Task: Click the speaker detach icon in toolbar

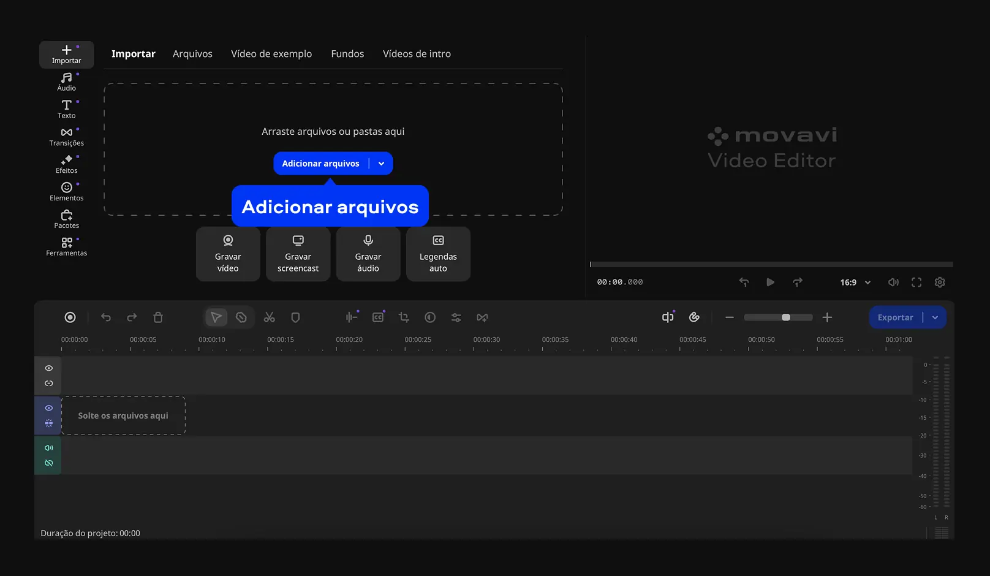Action: [668, 317]
